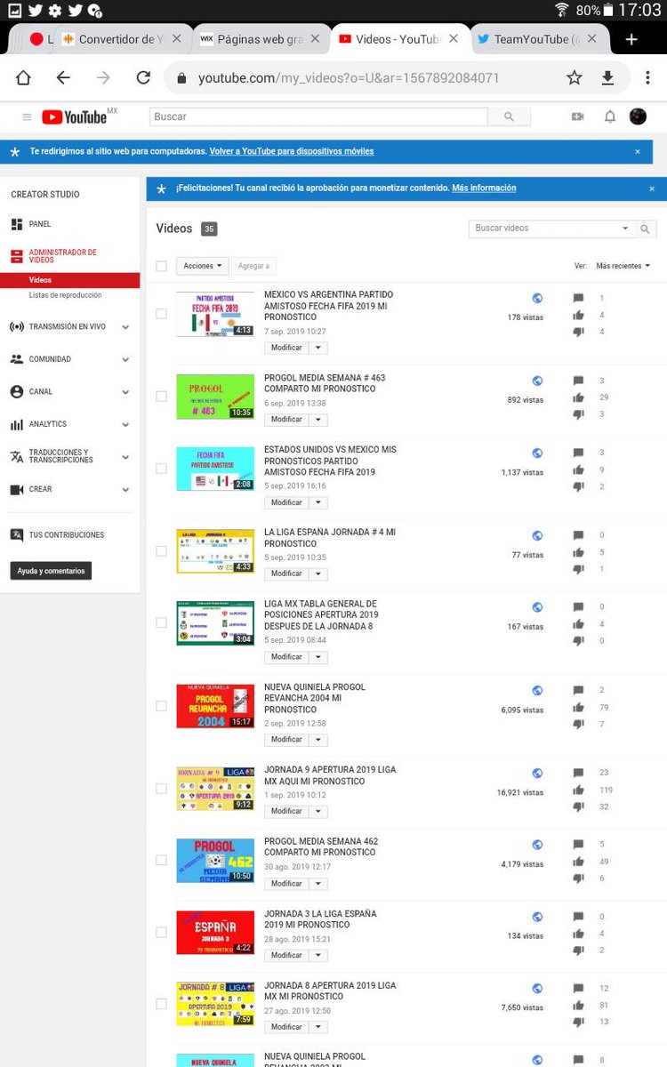Click comments icon for PROGOL MEDIA SEMANA # 463
The width and height of the screenshot is (667, 1067).
(x=578, y=381)
